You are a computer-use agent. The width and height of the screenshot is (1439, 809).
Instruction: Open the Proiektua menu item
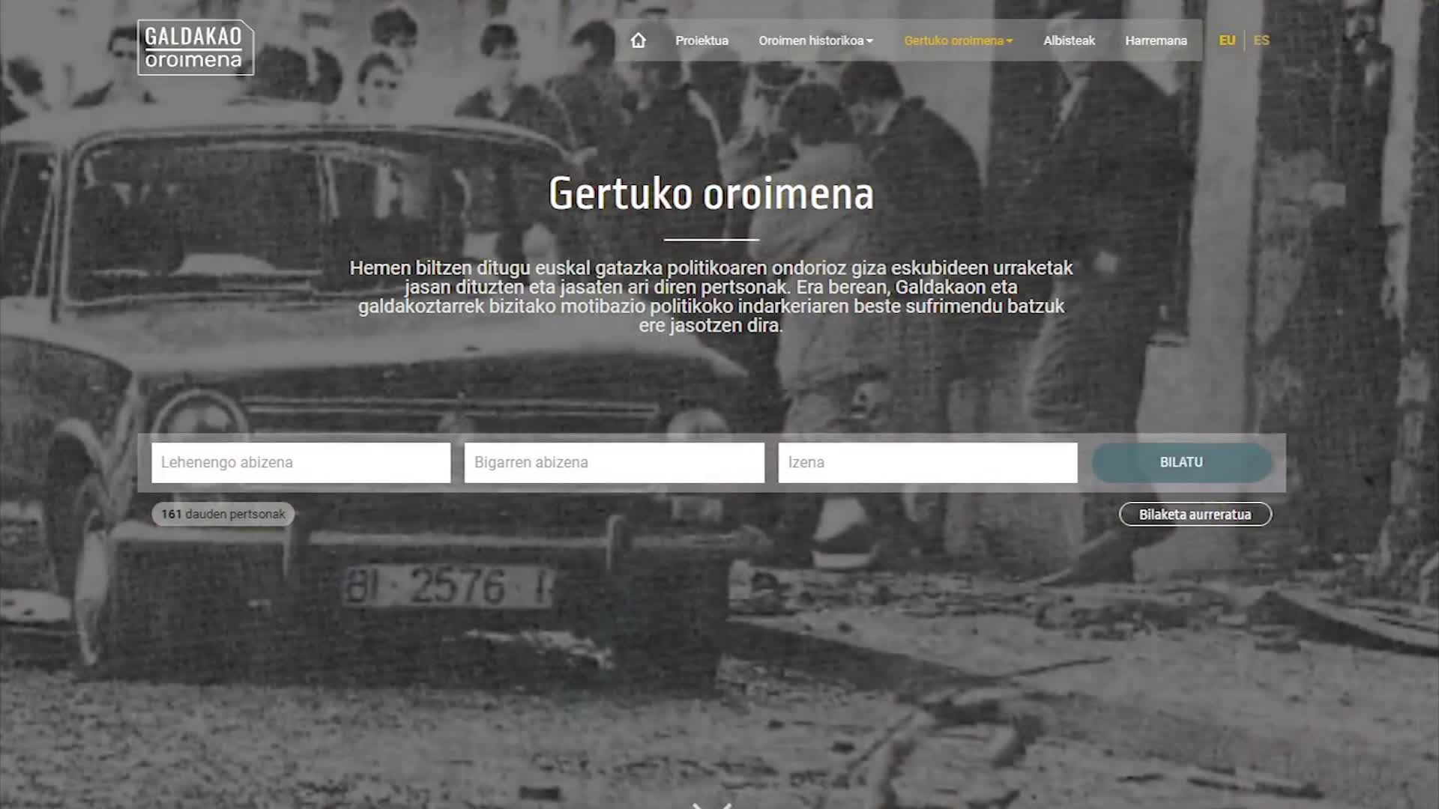[702, 40]
